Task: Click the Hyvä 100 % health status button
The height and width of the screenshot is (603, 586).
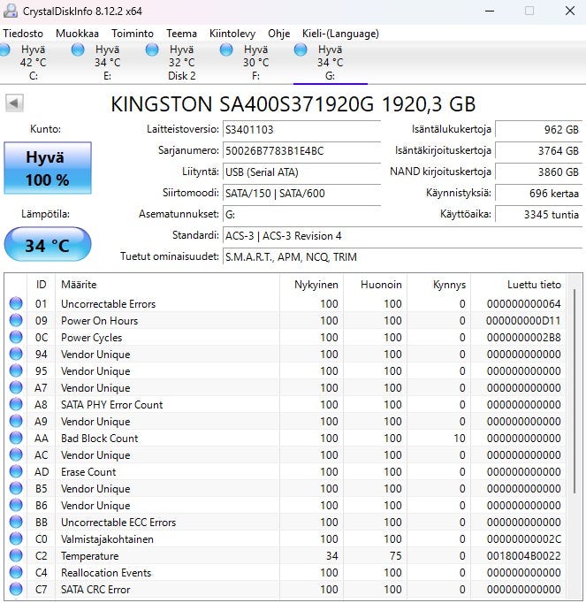Action: (x=48, y=168)
